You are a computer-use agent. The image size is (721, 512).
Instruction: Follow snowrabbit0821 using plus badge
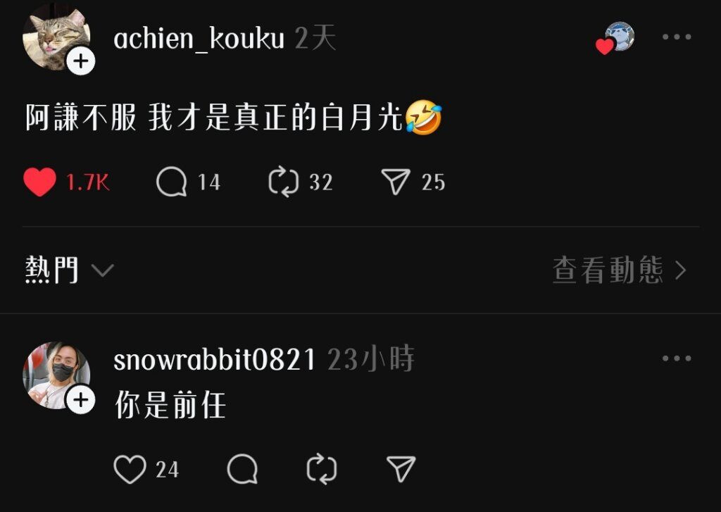coord(81,400)
